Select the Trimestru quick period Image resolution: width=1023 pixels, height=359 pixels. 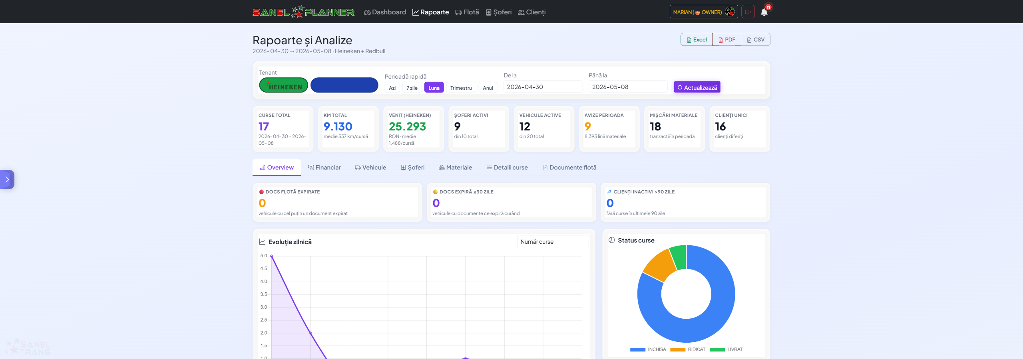click(461, 88)
